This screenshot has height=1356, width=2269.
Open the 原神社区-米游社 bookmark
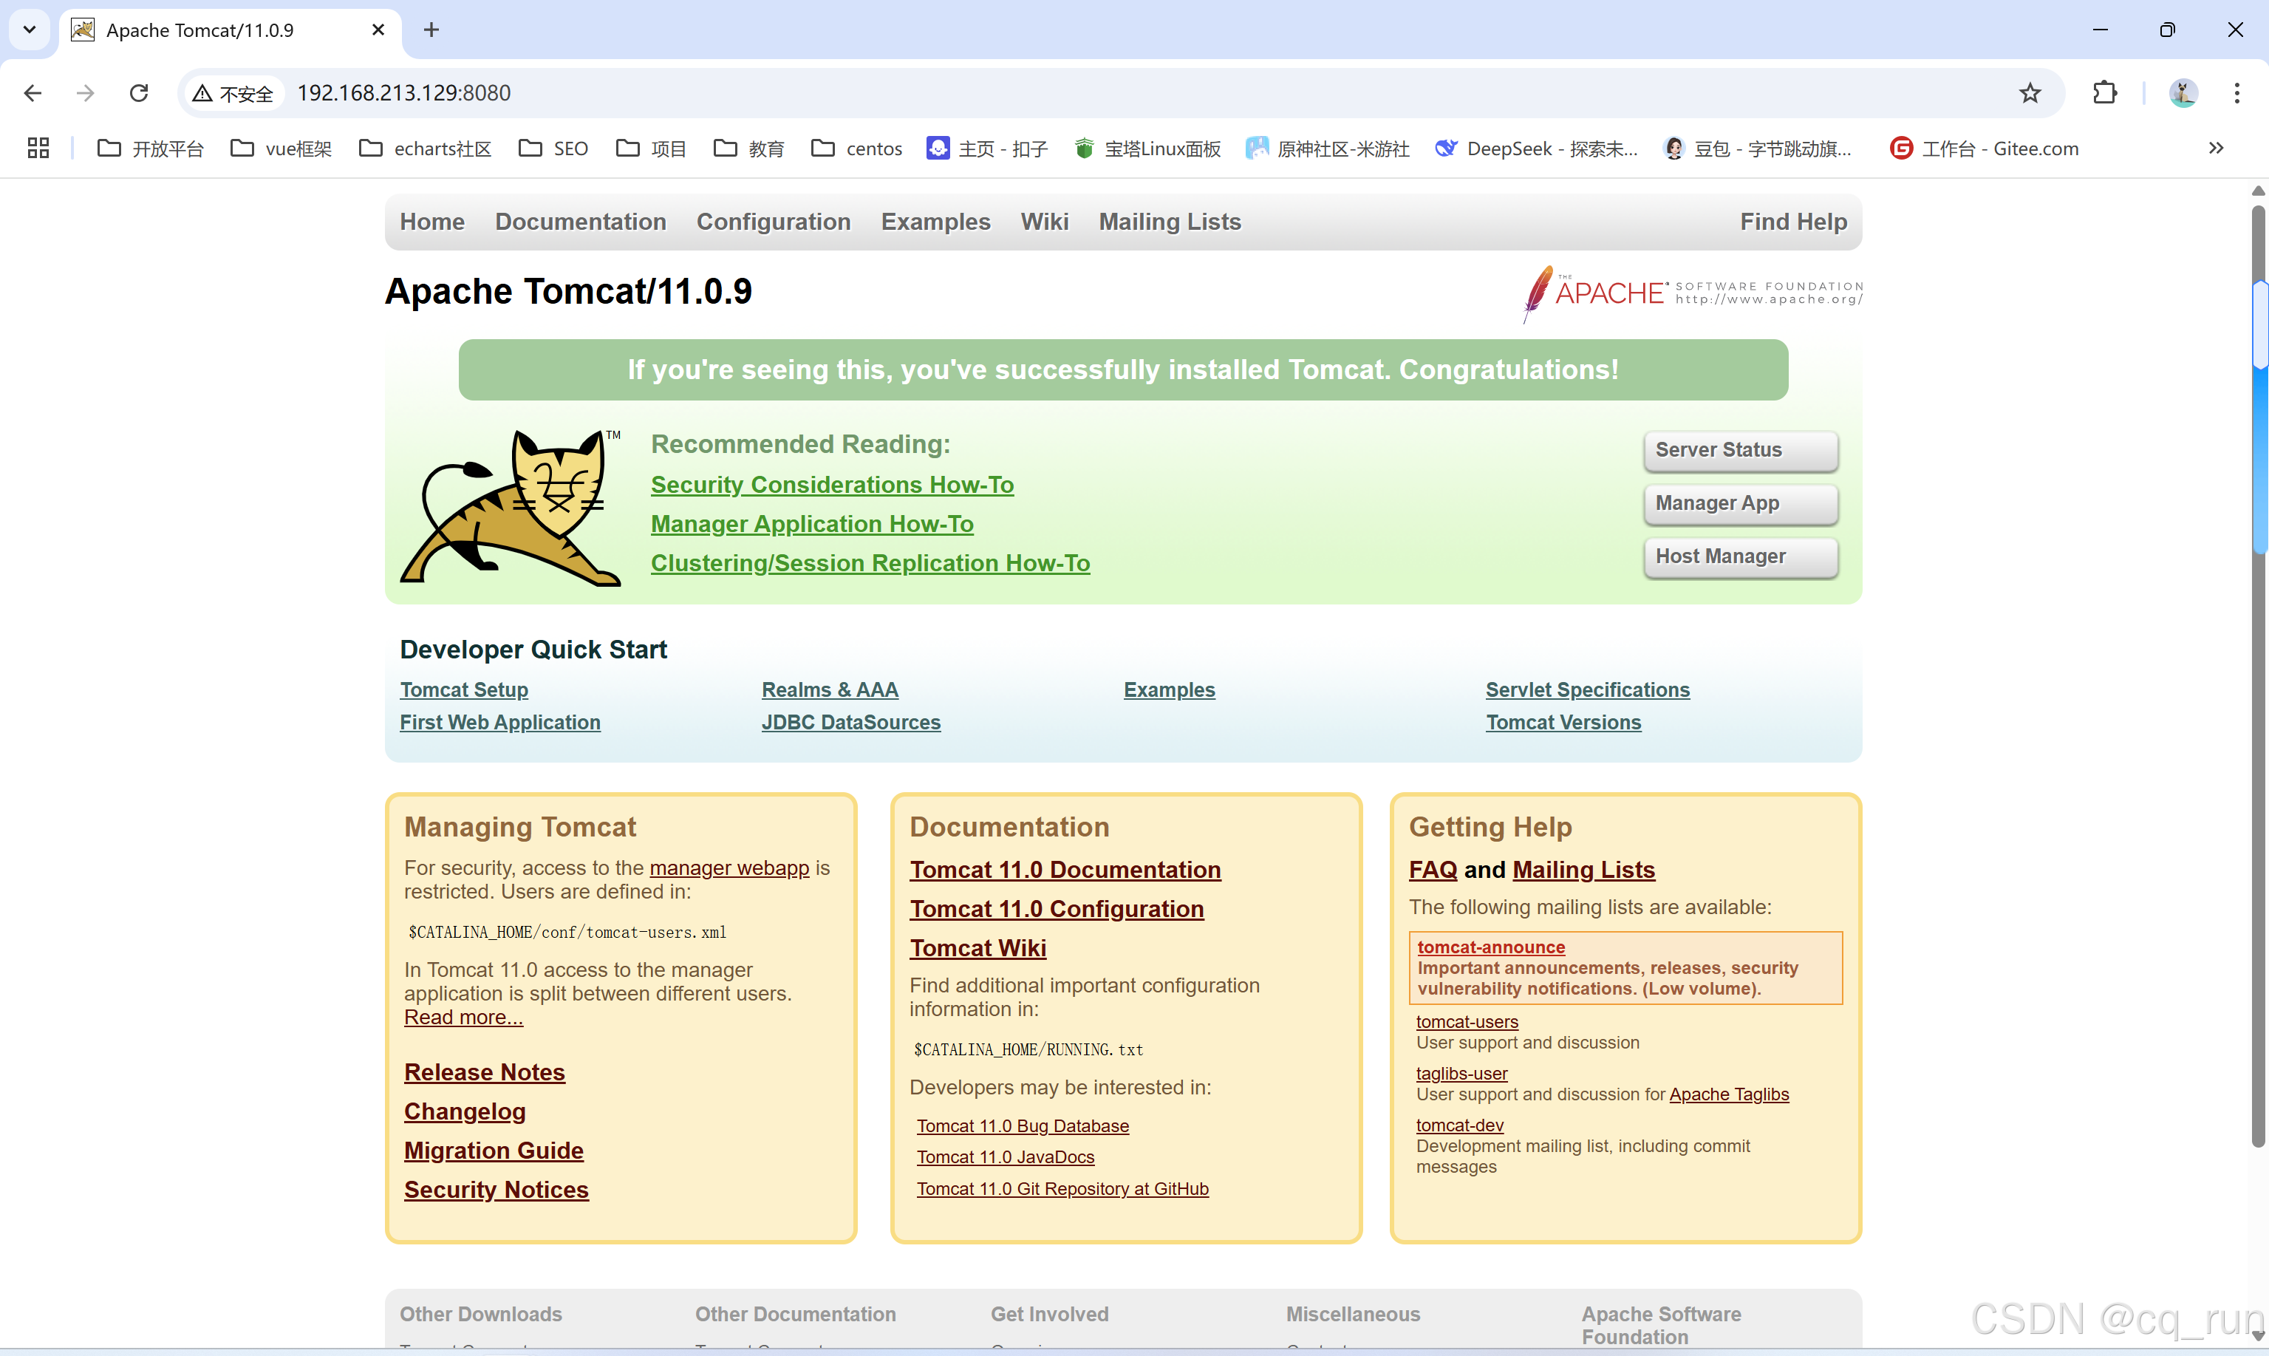point(1327,148)
